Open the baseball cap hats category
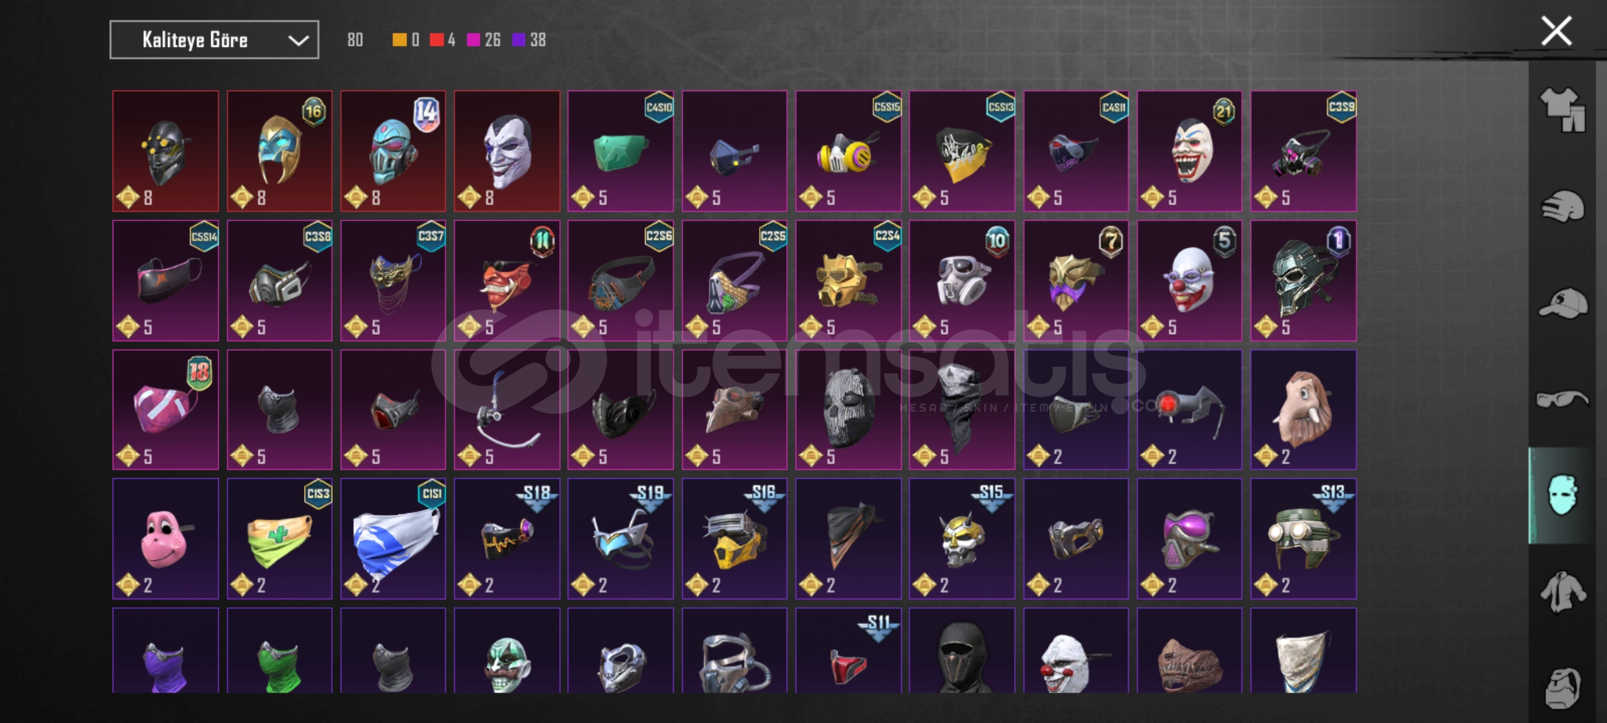 (1563, 303)
